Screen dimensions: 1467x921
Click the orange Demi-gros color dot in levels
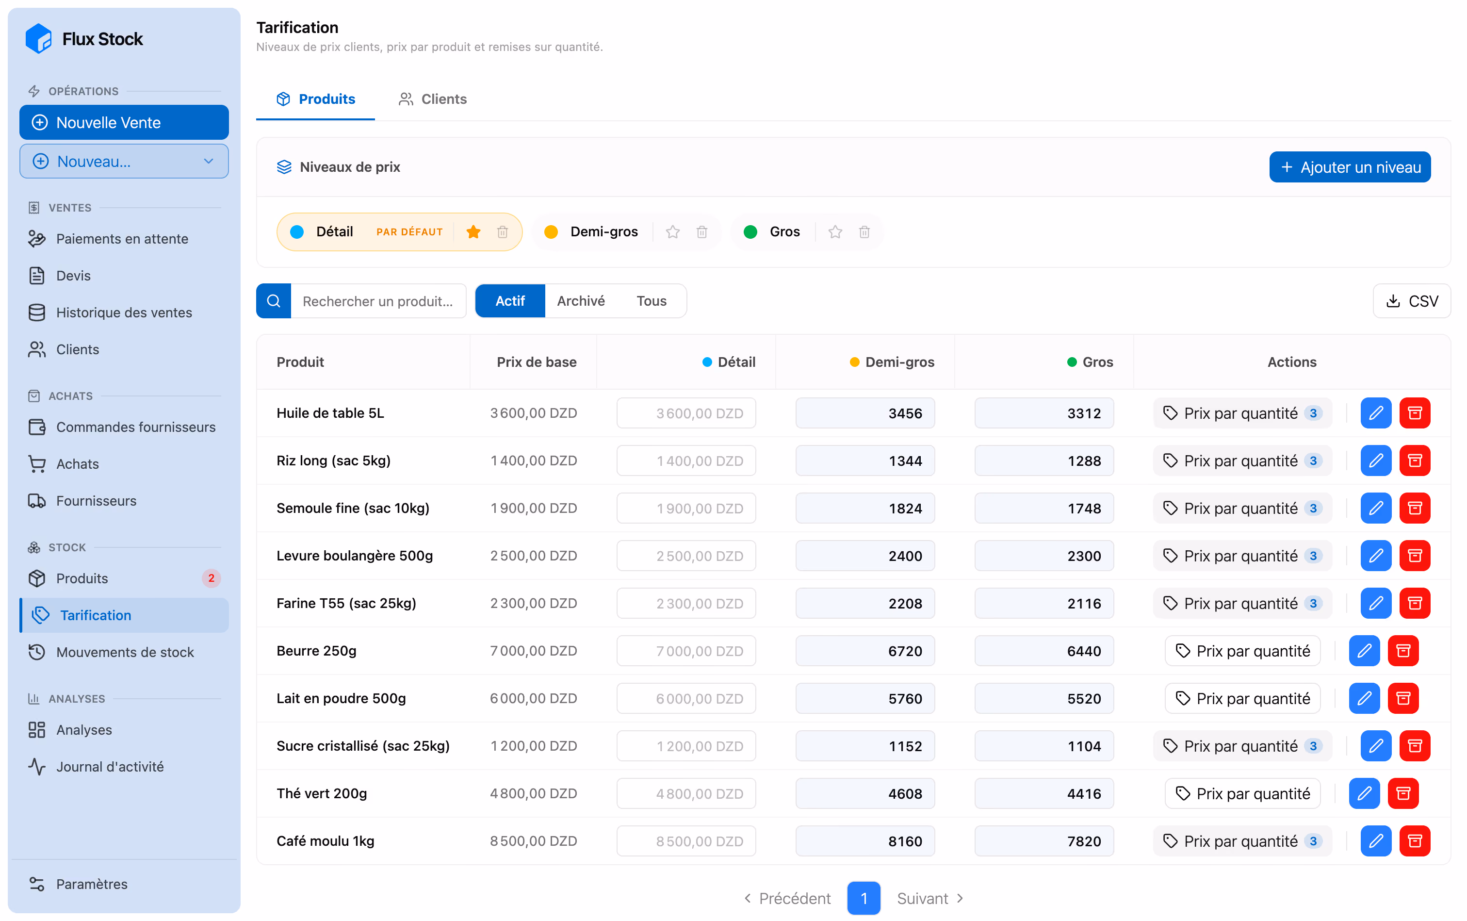[551, 232]
